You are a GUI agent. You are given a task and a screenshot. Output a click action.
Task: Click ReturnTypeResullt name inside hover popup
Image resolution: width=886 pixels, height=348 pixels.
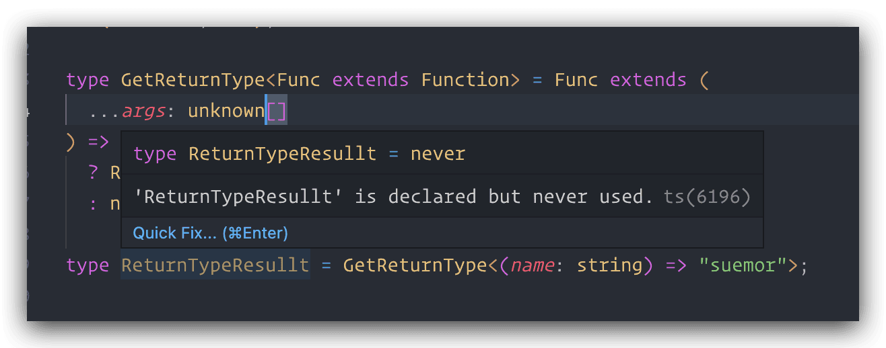[x=282, y=154]
